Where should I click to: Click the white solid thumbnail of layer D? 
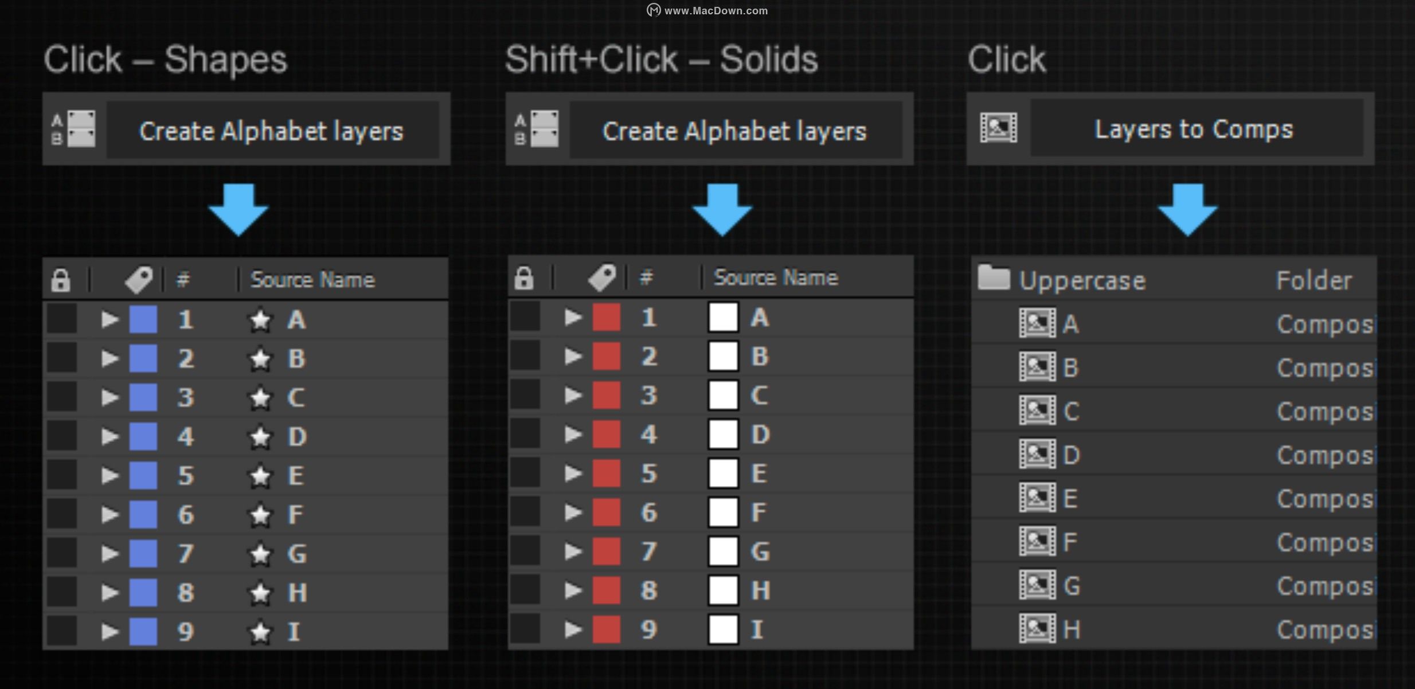[x=723, y=434]
